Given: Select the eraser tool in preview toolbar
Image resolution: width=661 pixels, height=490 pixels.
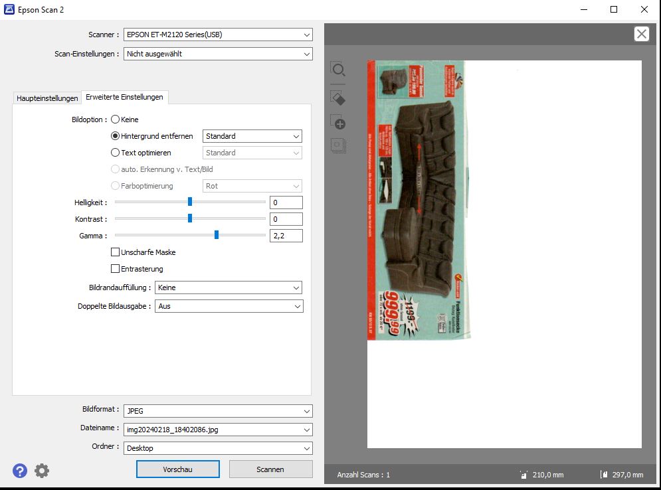Looking at the screenshot, I should pos(338,98).
